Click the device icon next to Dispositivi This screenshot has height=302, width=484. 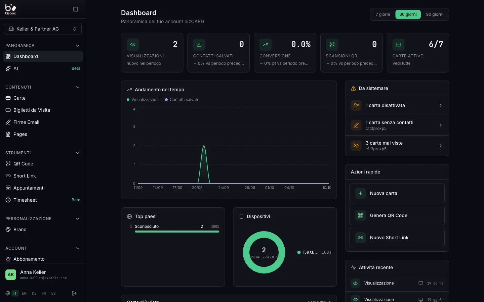coord(241,216)
